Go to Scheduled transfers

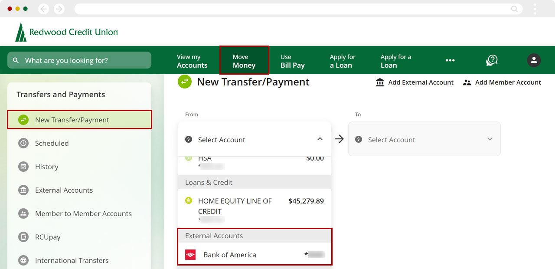[79, 143]
